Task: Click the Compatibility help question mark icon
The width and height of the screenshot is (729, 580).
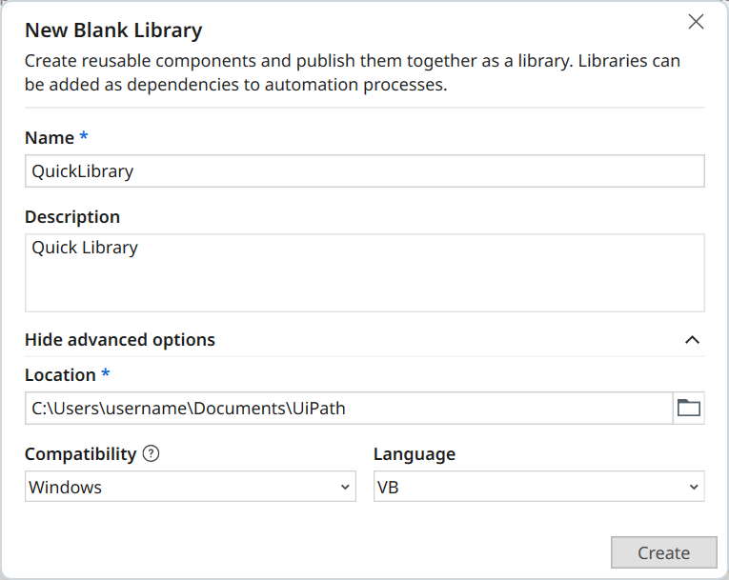Action: coord(151,453)
